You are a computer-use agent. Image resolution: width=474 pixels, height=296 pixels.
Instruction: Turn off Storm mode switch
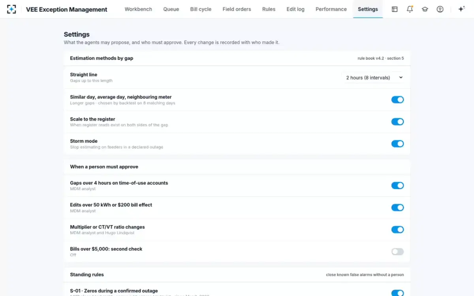[397, 144]
